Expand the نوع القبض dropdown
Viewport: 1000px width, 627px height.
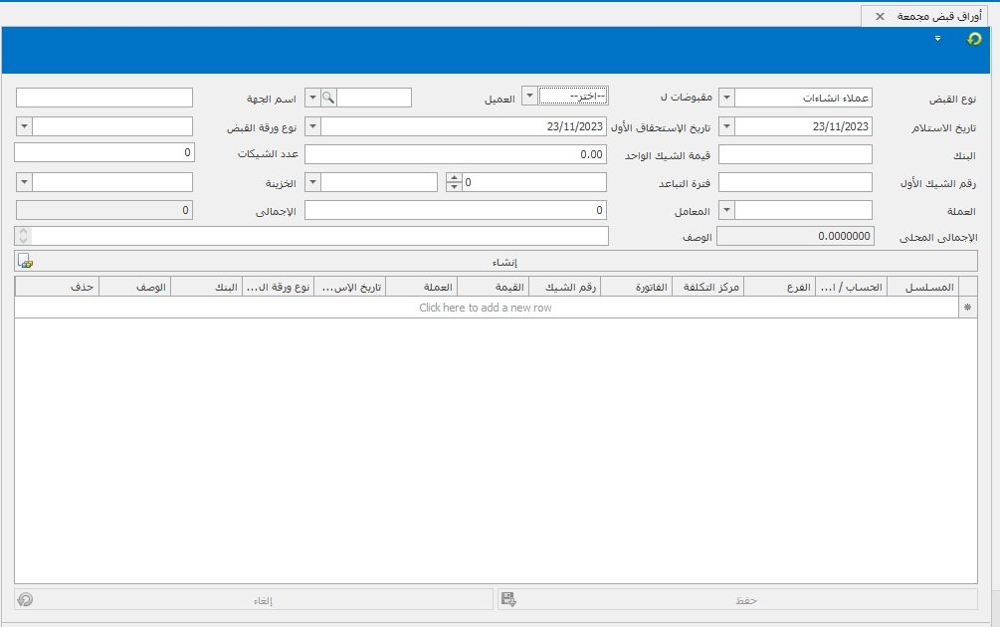pos(726,98)
